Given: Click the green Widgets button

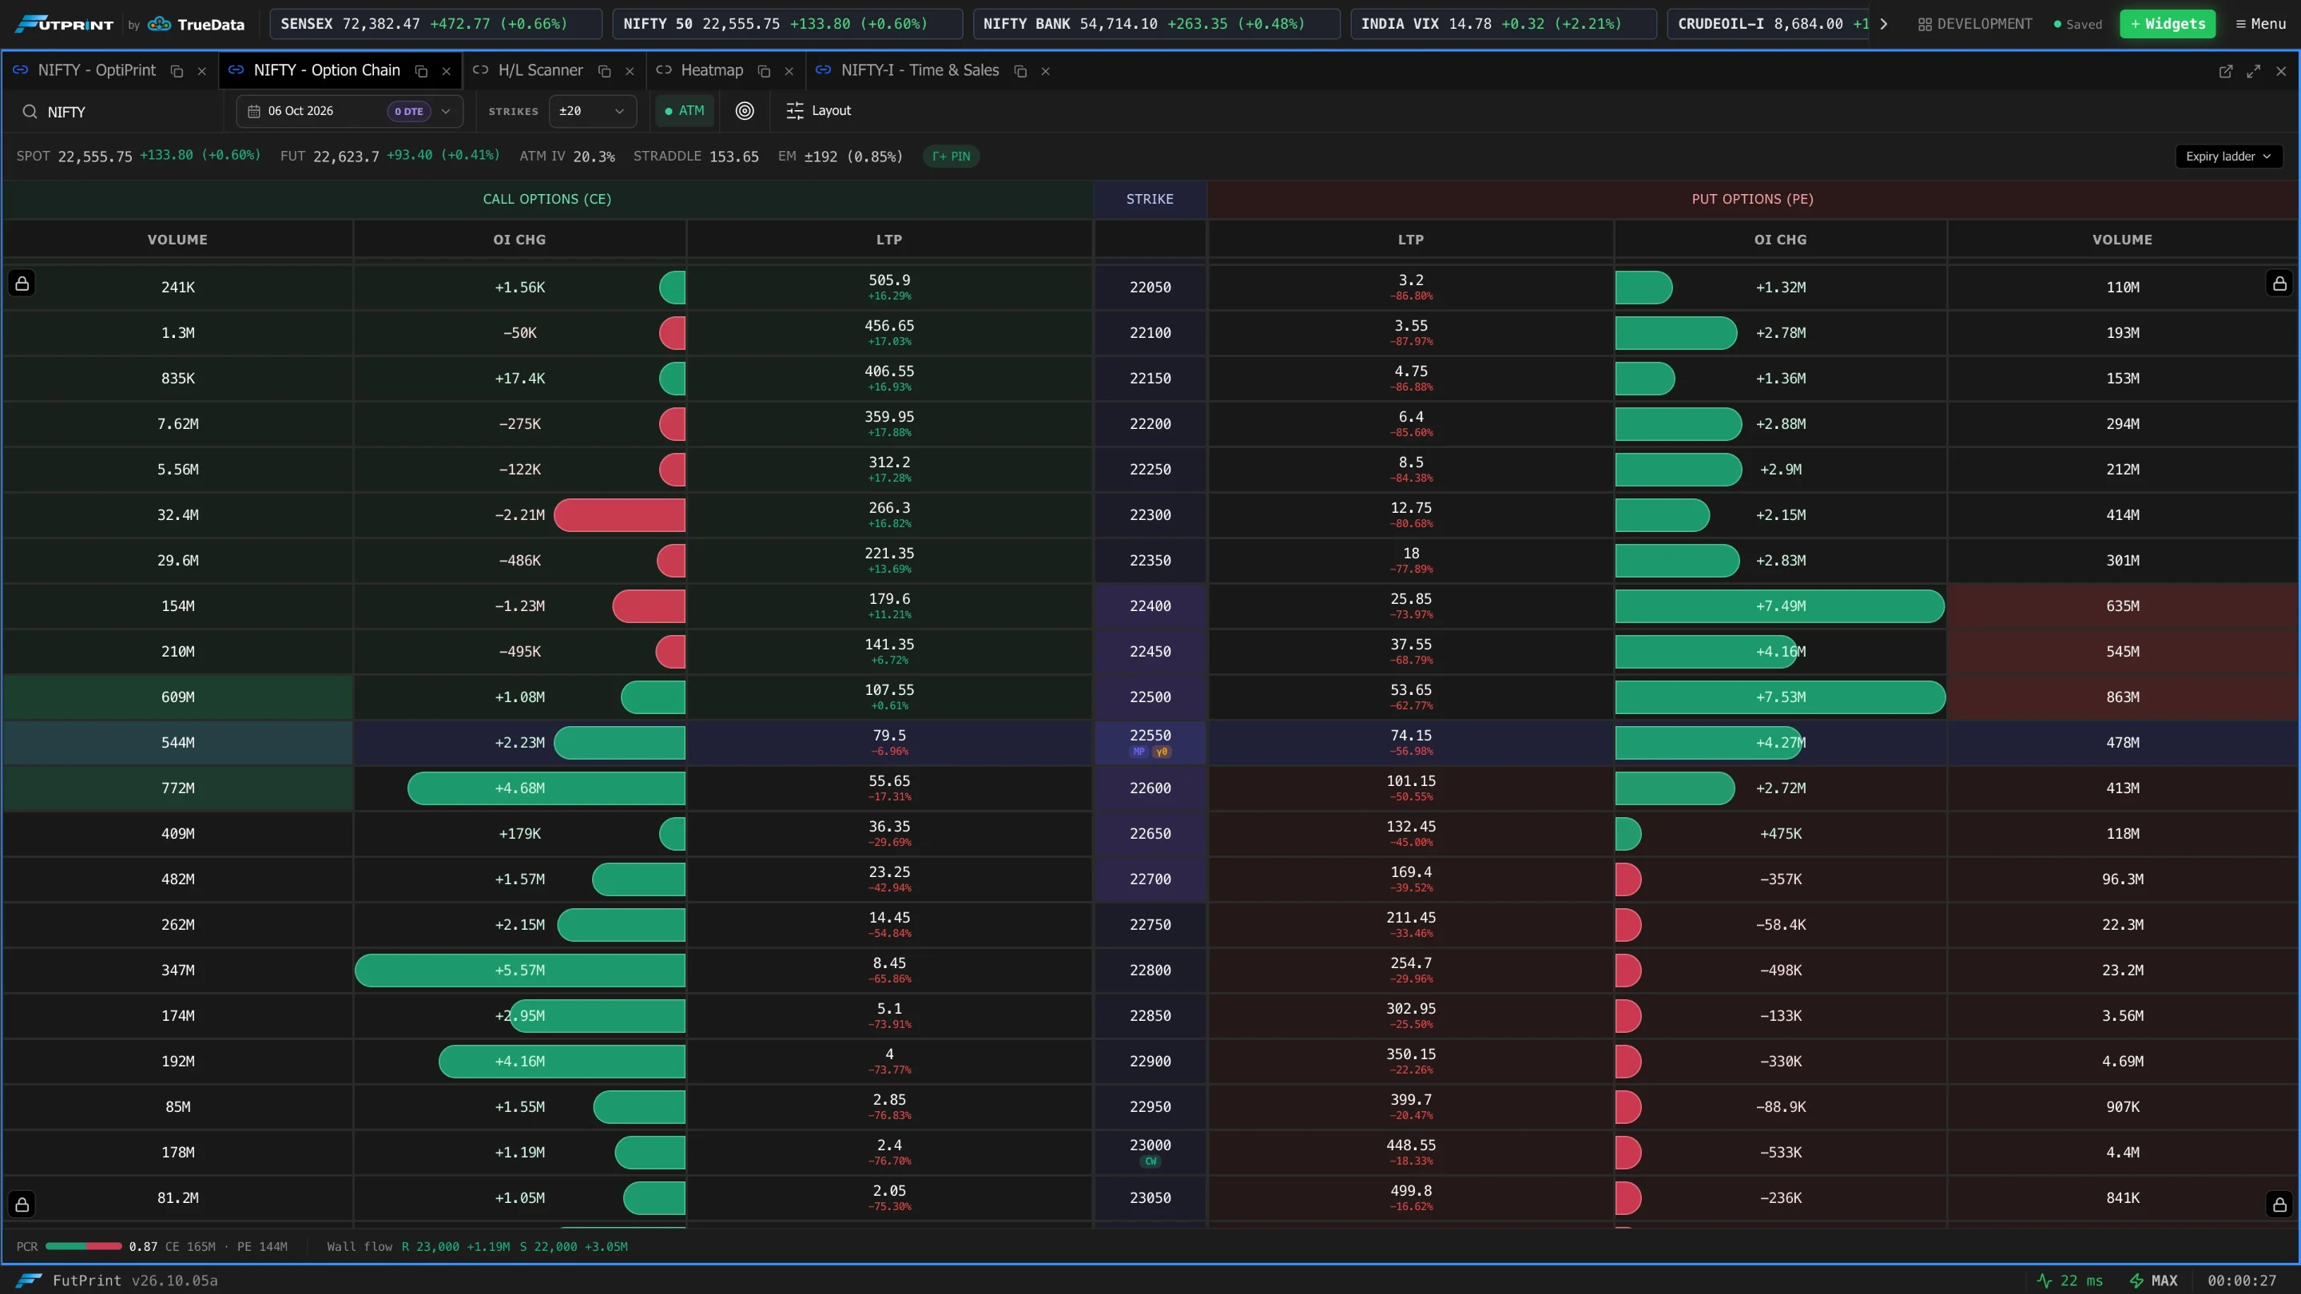Looking at the screenshot, I should (2167, 24).
